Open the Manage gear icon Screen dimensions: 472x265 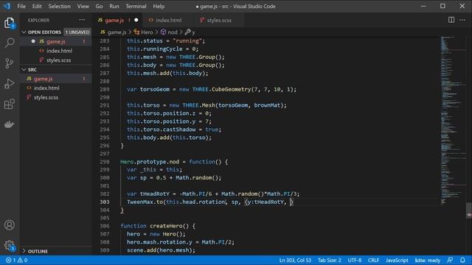(x=10, y=245)
